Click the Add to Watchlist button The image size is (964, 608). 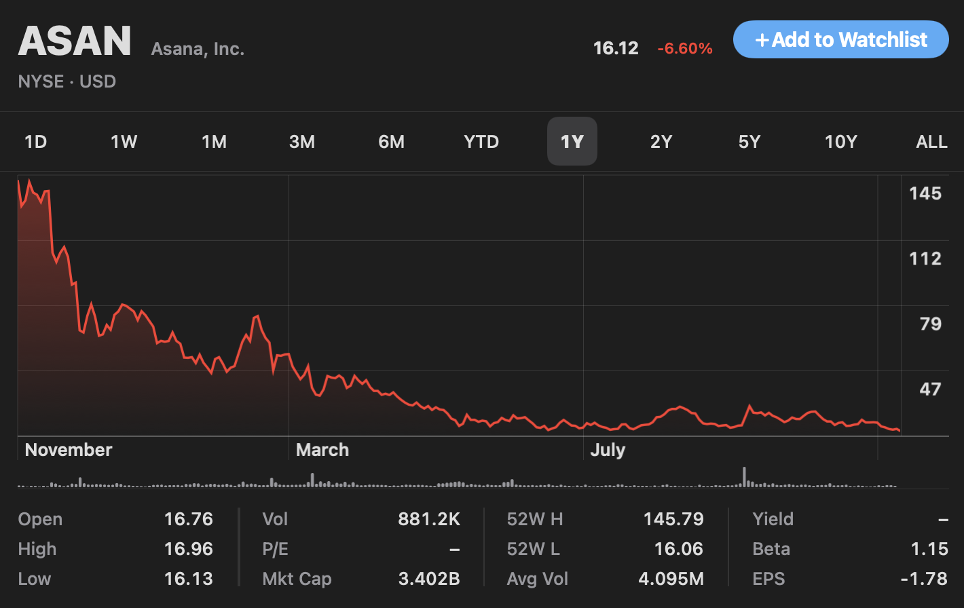coord(840,39)
